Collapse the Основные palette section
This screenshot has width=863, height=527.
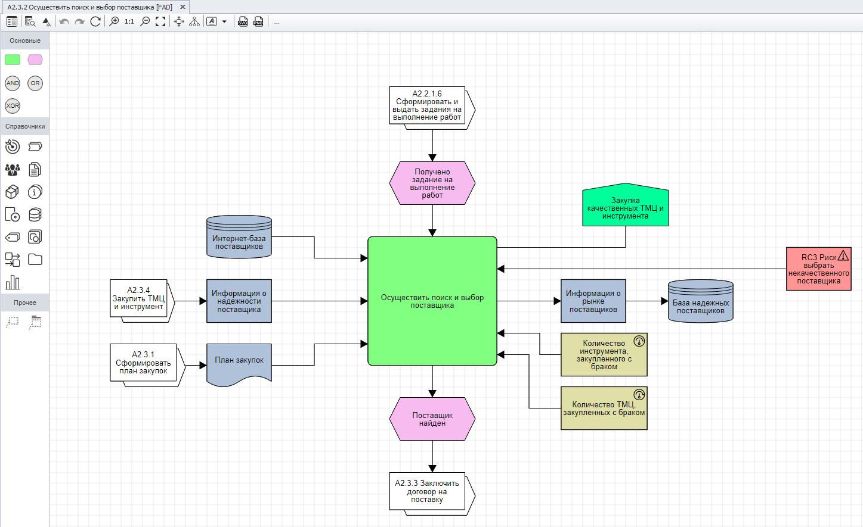(25, 40)
